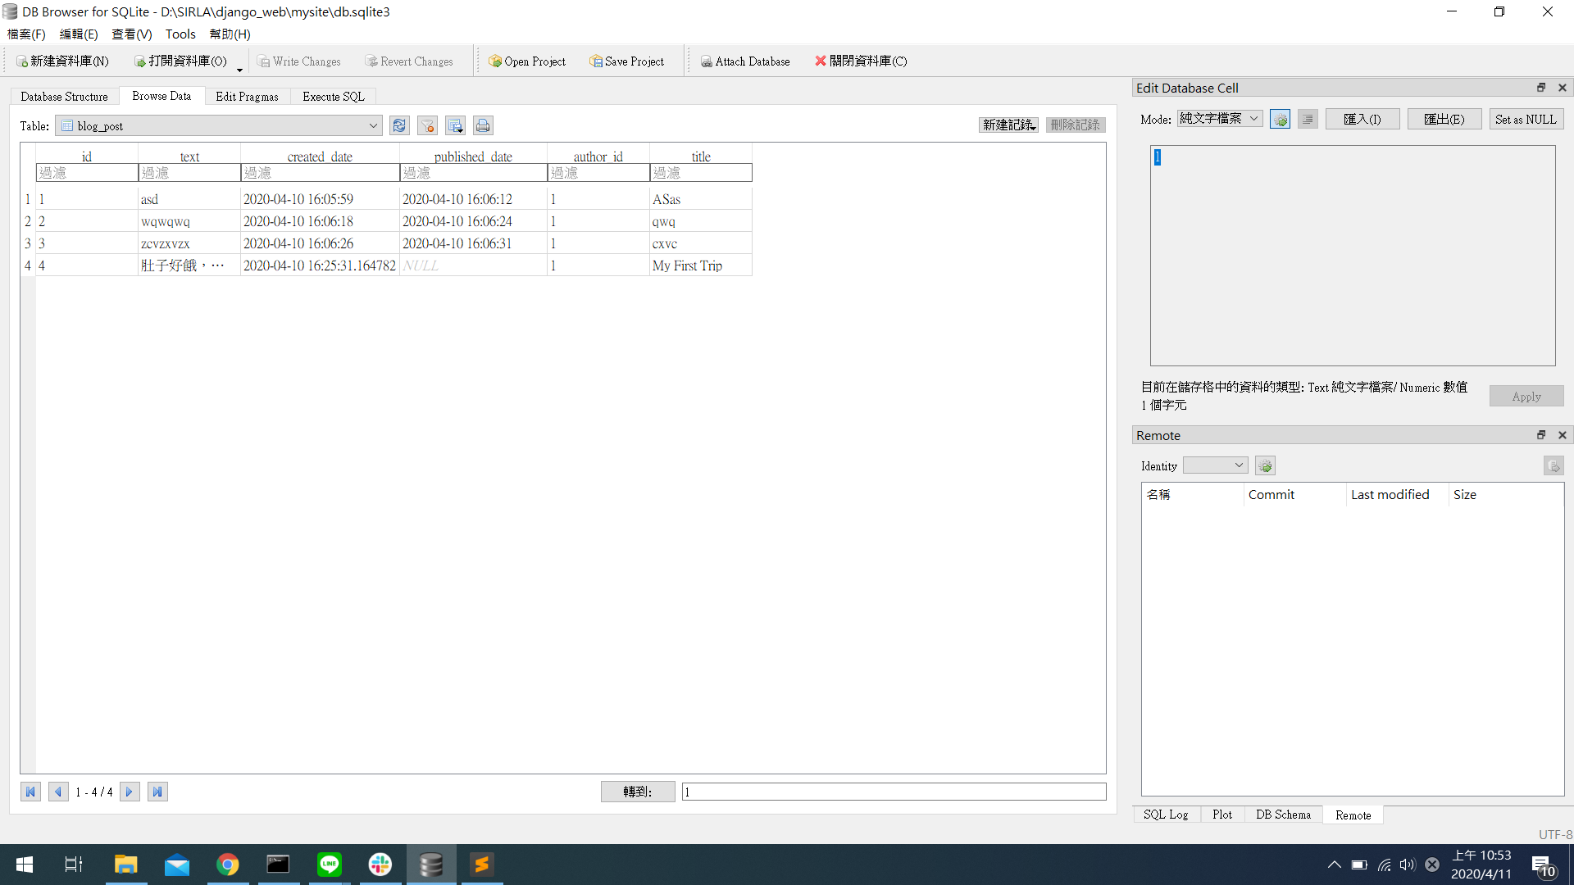This screenshot has width=1574, height=885.
Task: Click the refresh table data icon
Action: pyautogui.click(x=399, y=125)
